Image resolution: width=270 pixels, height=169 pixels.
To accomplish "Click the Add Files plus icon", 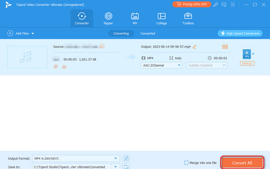I will (x=10, y=33).
